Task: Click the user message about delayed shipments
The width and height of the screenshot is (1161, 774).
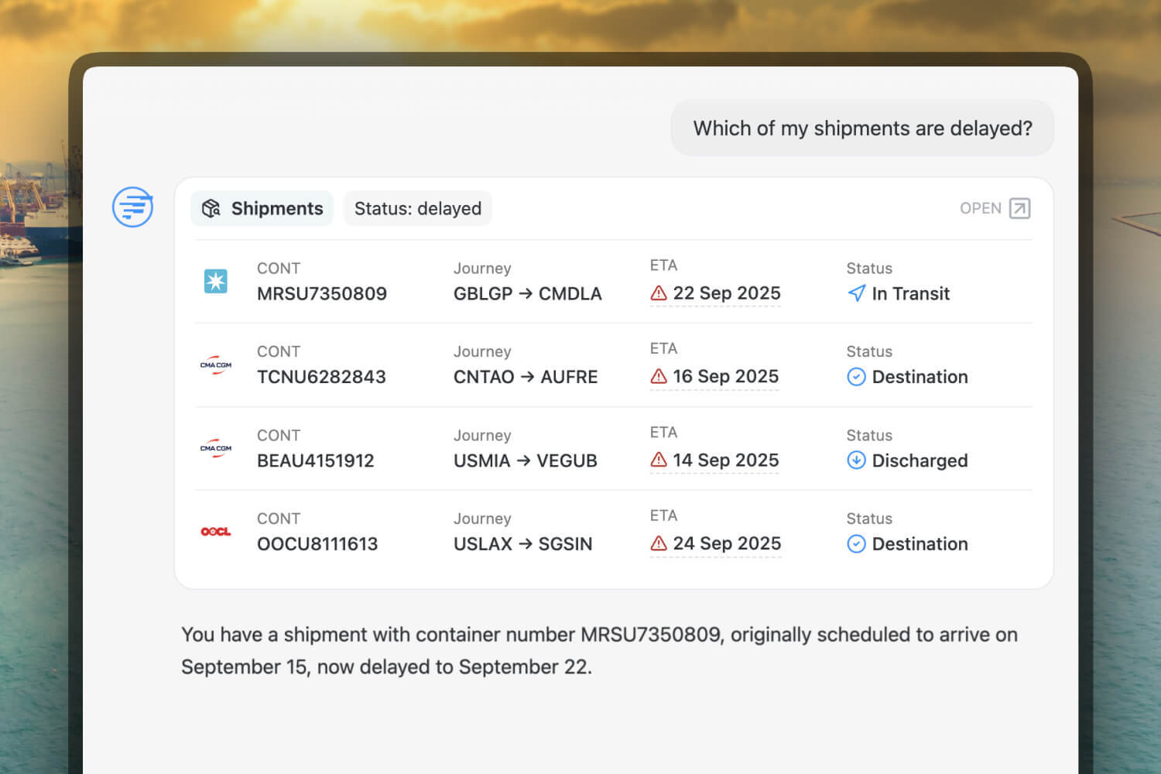Action: 862,128
